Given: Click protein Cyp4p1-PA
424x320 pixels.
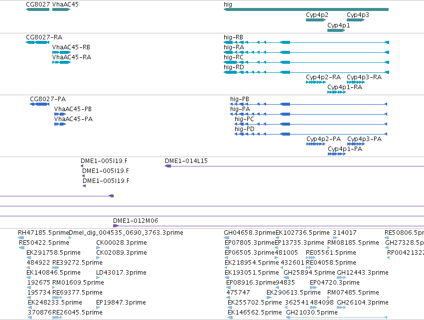Looking at the screenshot, I should coord(337,154).
